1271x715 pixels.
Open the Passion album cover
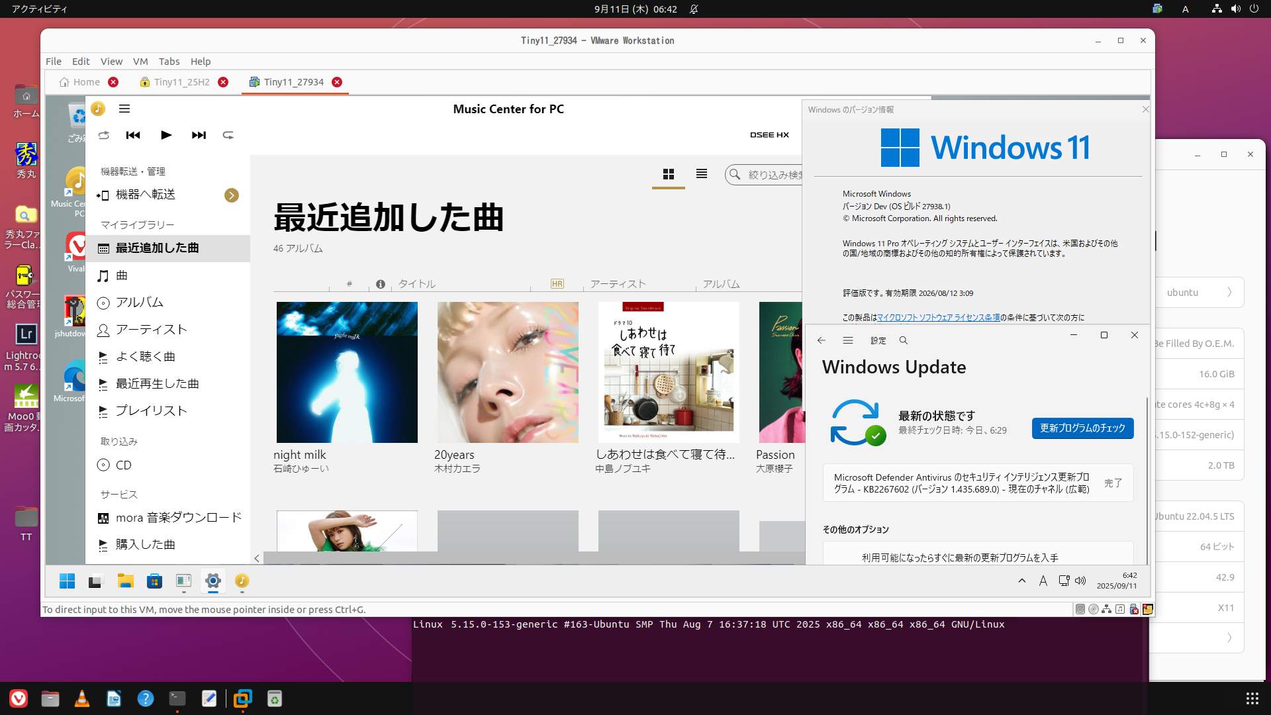point(780,372)
